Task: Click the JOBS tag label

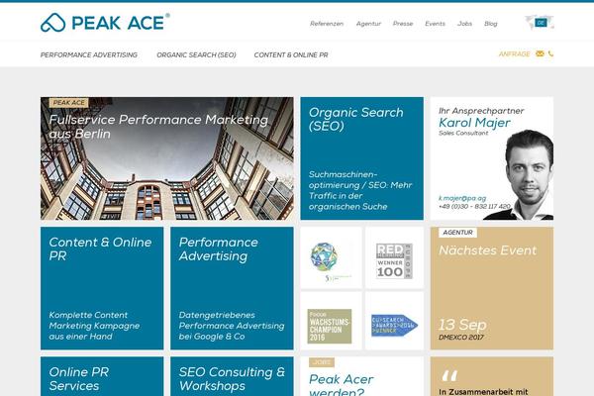Action: point(322,362)
